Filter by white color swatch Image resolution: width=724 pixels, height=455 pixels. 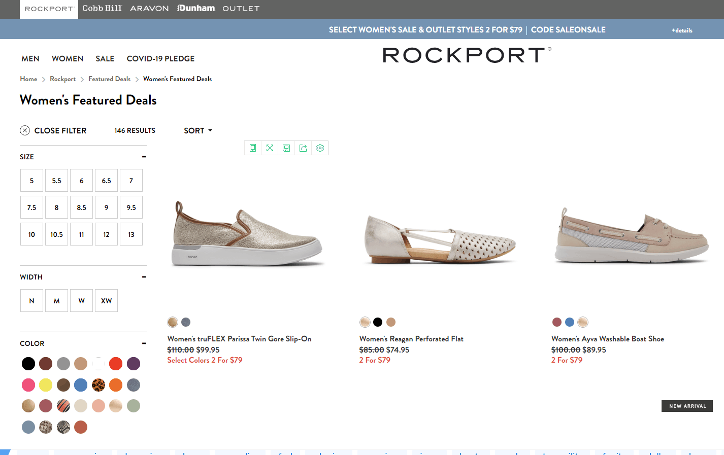coord(98,364)
